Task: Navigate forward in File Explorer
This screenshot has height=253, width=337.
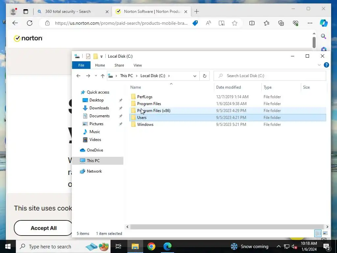Action: (x=88, y=76)
